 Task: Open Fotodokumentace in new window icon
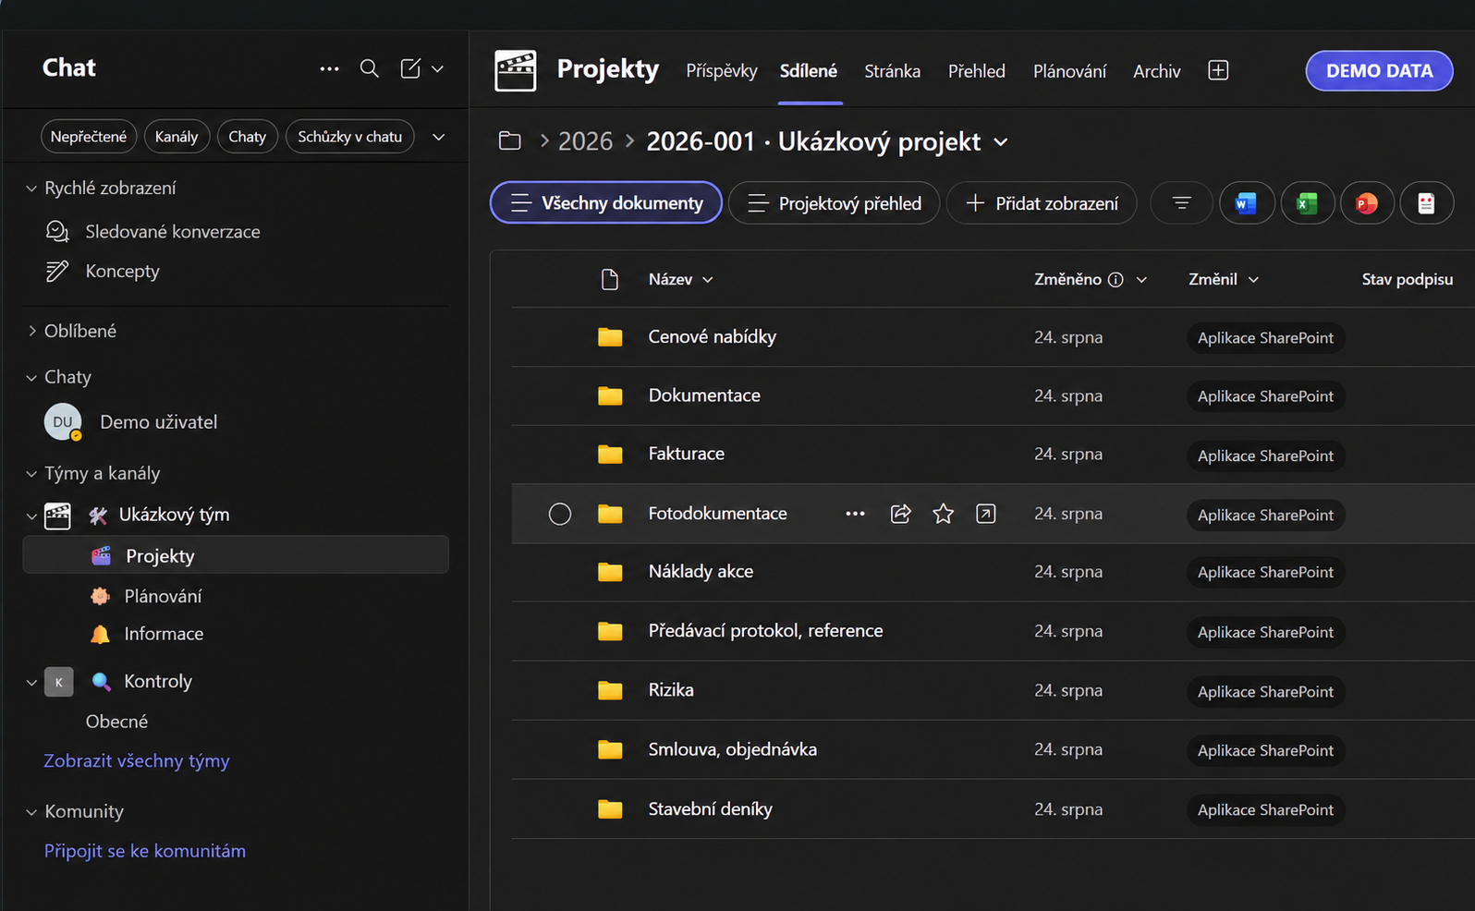click(986, 514)
